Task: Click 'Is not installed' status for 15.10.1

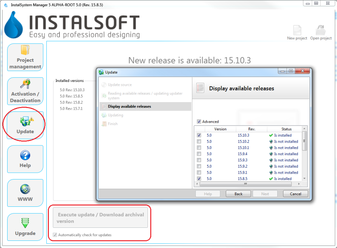Action: pos(286,148)
